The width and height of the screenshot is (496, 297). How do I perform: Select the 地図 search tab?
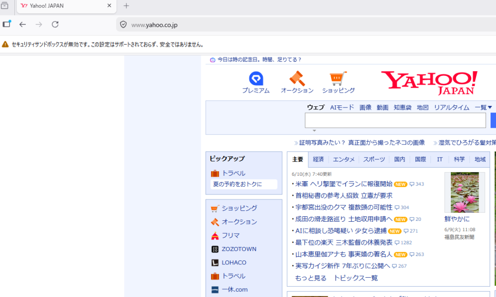tap(423, 107)
